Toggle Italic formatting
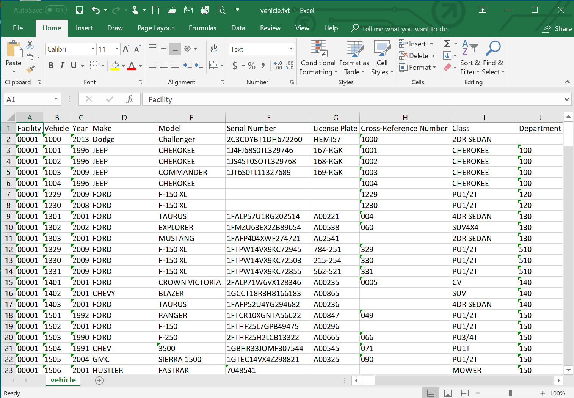 tap(62, 65)
